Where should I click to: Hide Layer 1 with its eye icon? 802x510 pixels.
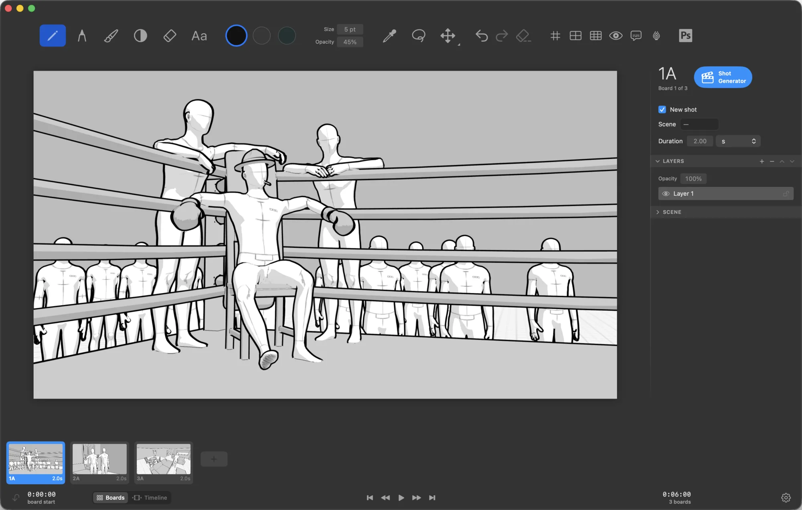(x=666, y=194)
